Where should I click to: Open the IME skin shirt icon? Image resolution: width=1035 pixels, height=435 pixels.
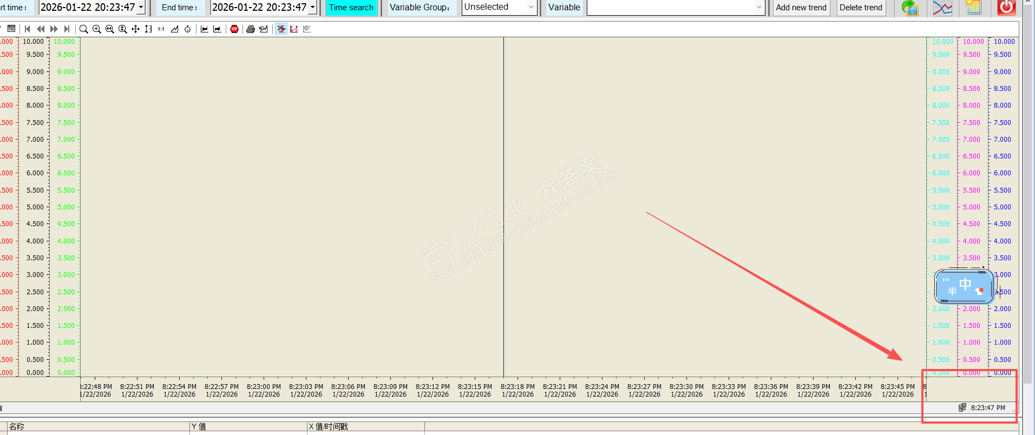point(979,291)
